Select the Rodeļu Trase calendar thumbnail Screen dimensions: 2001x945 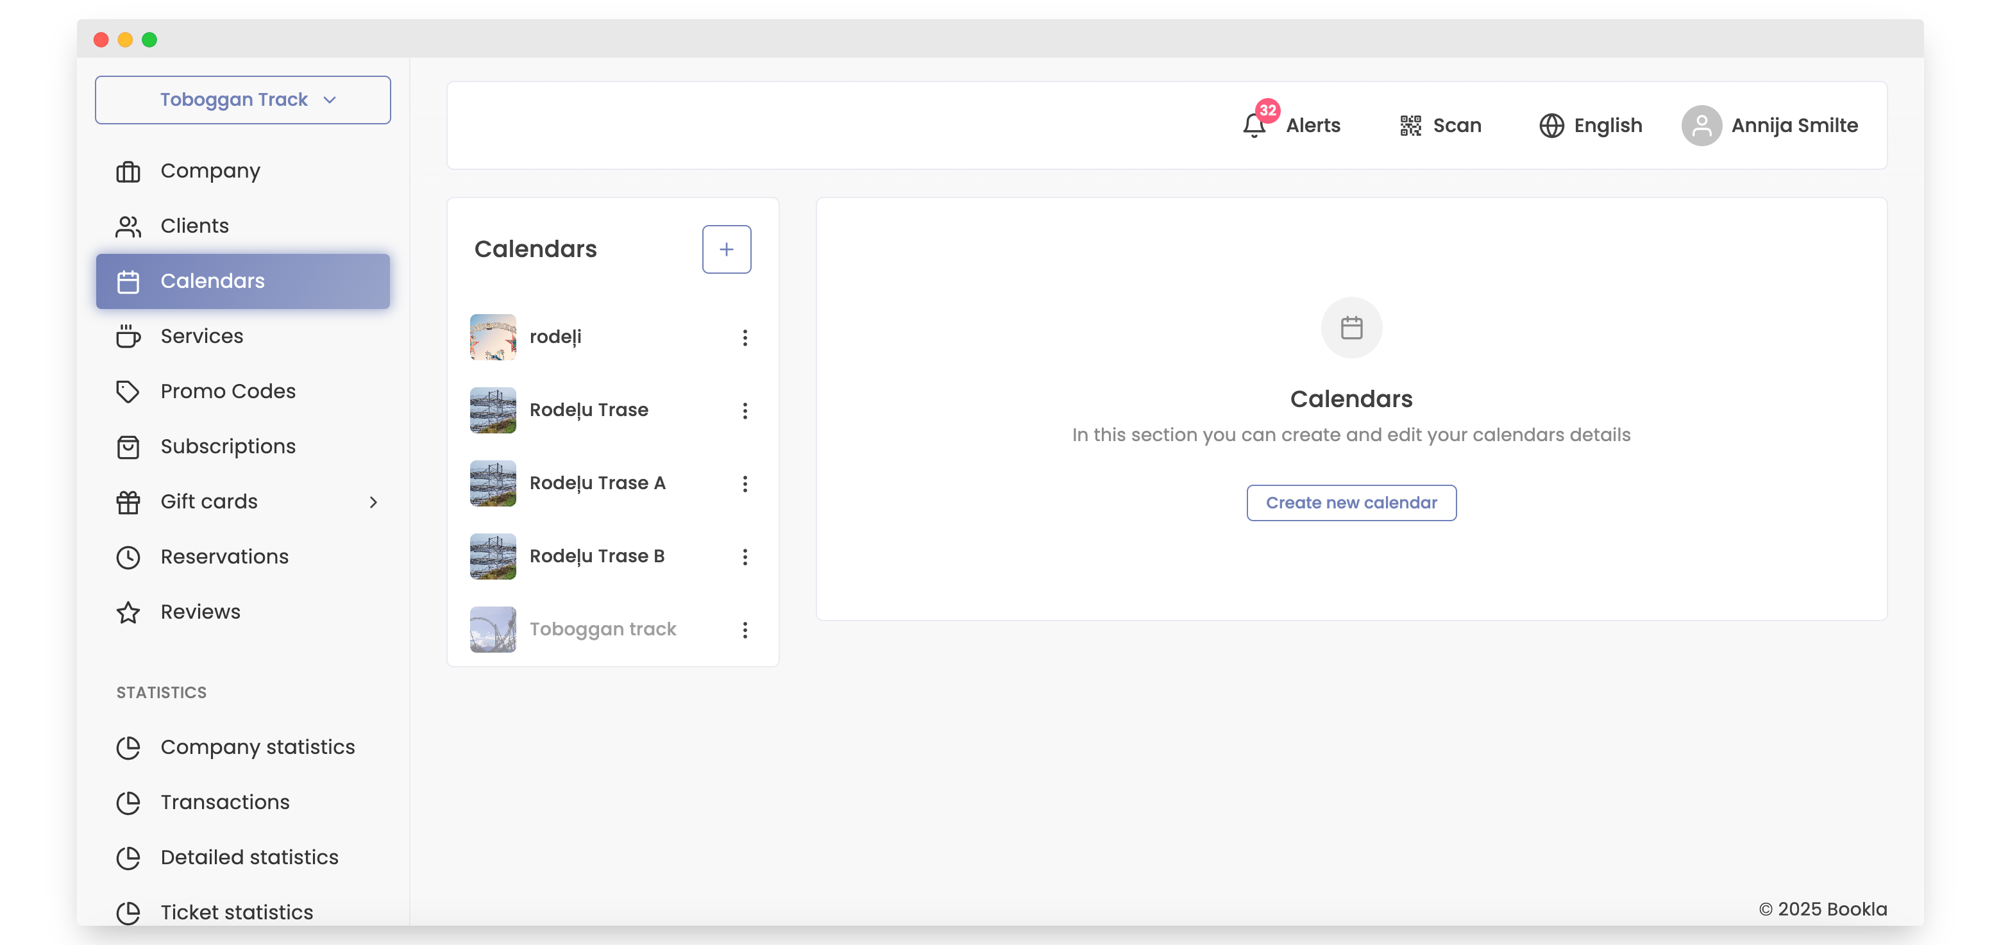click(493, 410)
